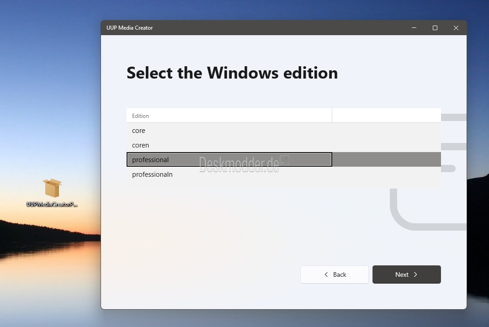Continue with the Next button
489x327 pixels.
point(406,274)
